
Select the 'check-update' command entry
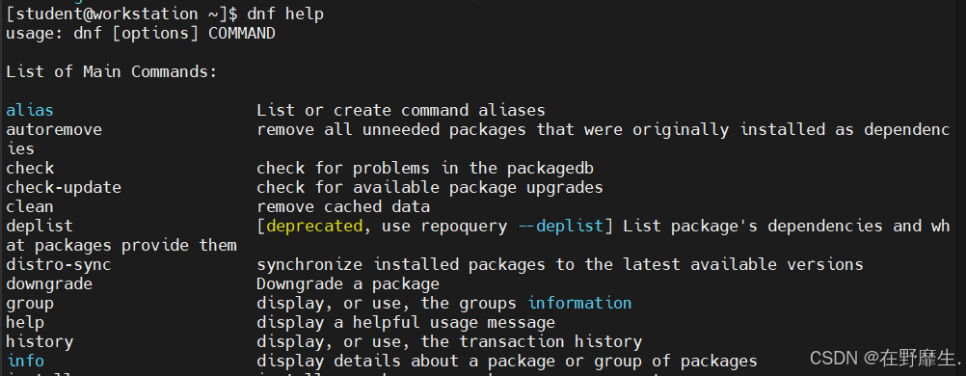[x=64, y=187]
